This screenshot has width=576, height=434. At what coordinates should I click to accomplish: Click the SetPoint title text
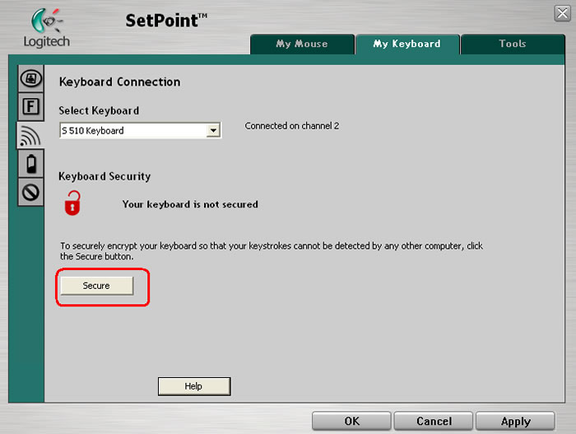[x=166, y=21]
